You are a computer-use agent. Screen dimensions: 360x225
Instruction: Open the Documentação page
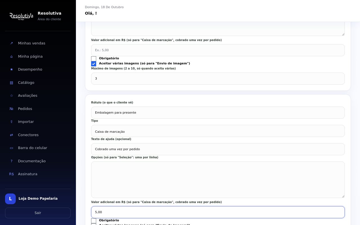pos(38,161)
